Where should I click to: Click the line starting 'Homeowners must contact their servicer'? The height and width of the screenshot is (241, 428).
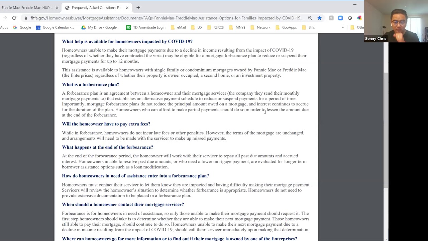tap(186, 185)
